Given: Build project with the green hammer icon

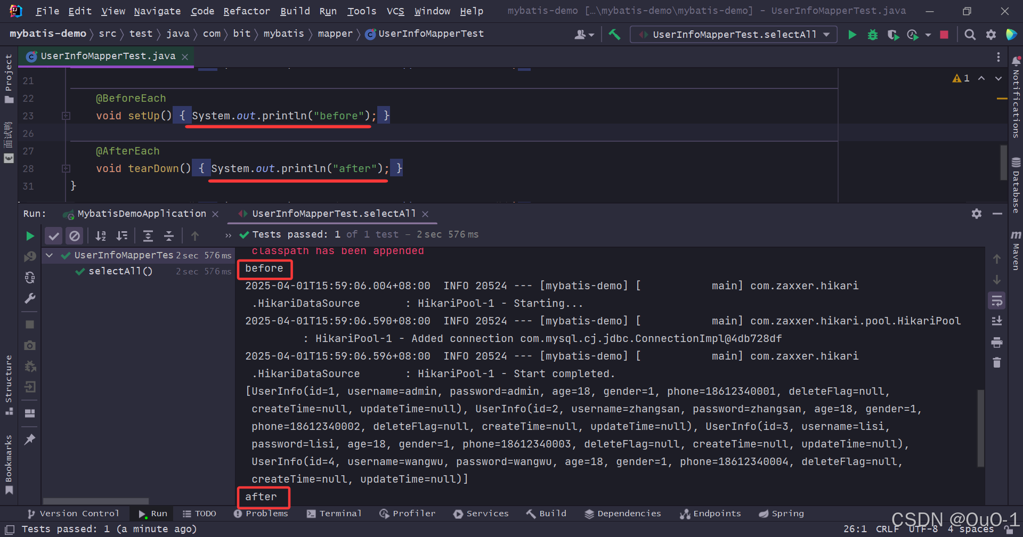Looking at the screenshot, I should click(614, 35).
